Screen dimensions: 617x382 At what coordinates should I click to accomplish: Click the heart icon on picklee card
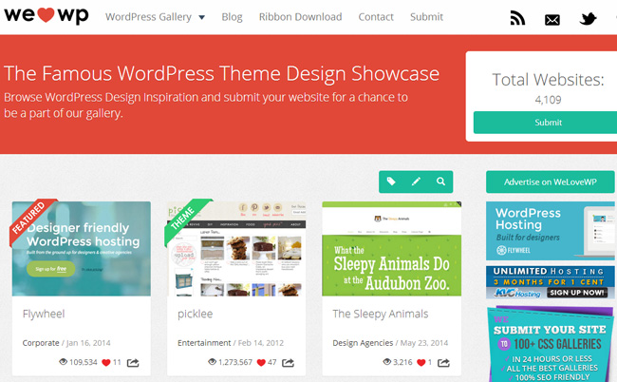click(261, 363)
